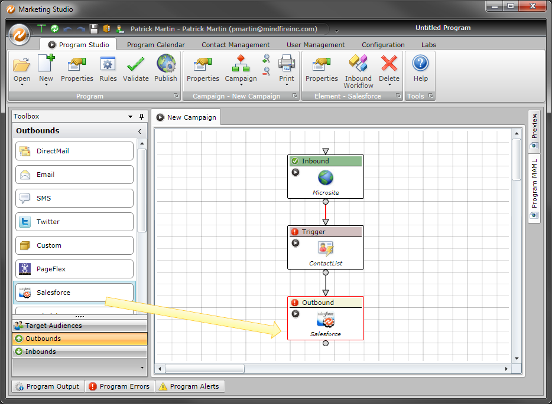Open the Program group dialog launcher
Screen dimensions: 552x404
tap(176, 96)
